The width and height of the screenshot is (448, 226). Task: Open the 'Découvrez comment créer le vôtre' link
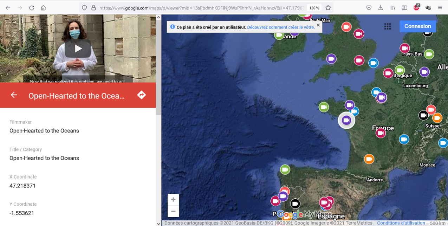[281, 27]
